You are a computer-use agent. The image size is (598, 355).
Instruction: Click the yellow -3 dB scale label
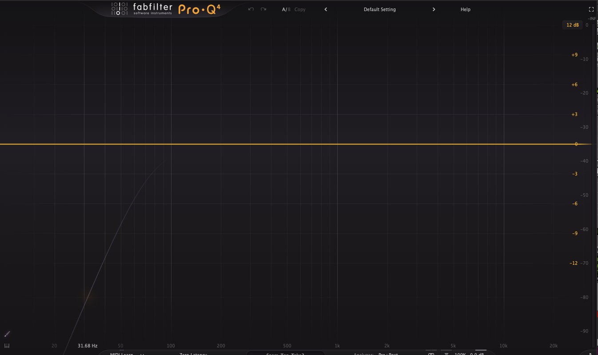point(575,174)
